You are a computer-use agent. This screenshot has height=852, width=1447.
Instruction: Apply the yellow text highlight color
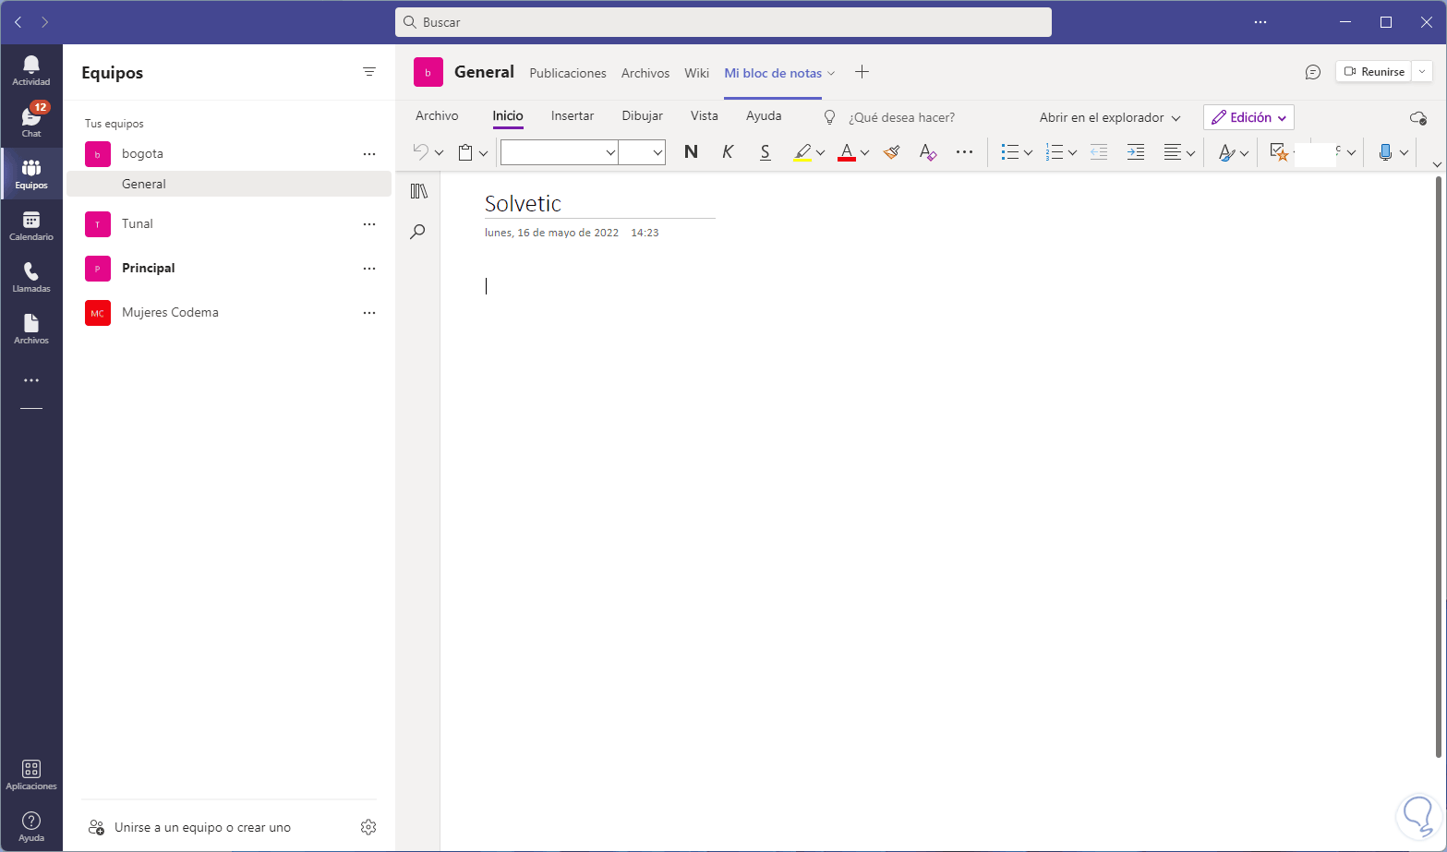point(802,152)
